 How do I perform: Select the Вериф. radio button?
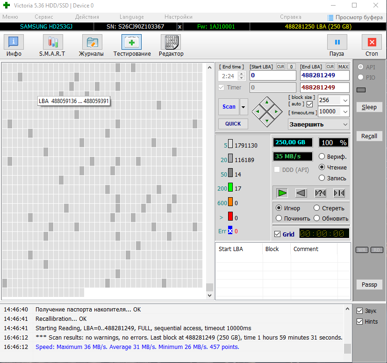322,156
